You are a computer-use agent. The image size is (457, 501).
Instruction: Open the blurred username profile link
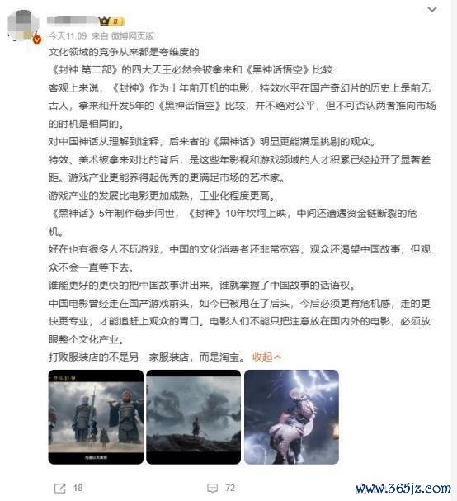tap(73, 21)
